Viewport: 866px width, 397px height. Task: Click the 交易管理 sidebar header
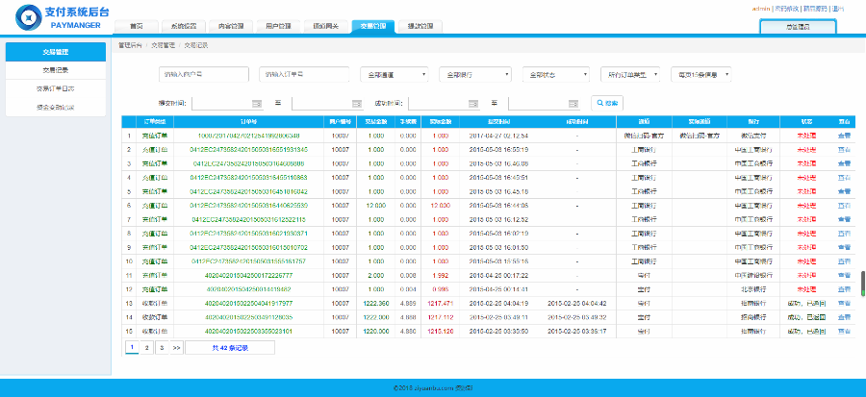[x=55, y=52]
